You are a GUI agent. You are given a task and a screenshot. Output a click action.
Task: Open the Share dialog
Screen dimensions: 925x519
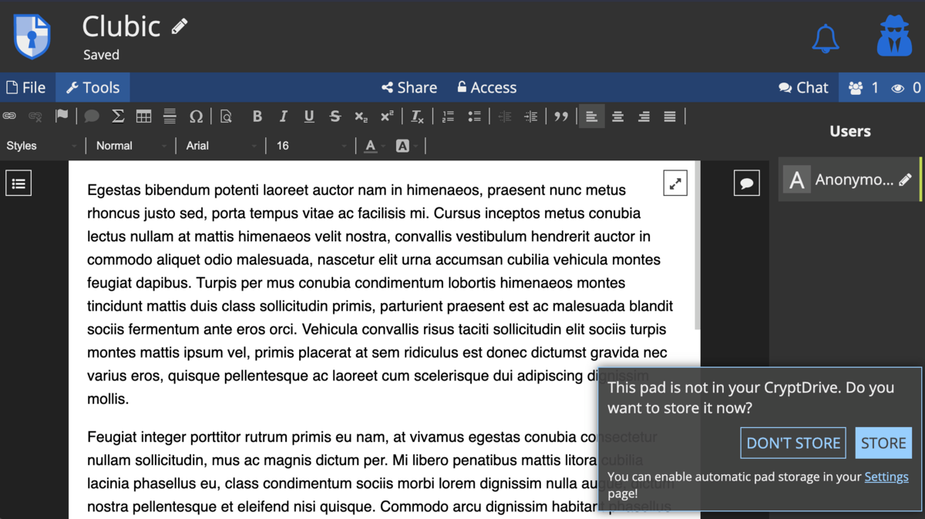click(x=409, y=87)
